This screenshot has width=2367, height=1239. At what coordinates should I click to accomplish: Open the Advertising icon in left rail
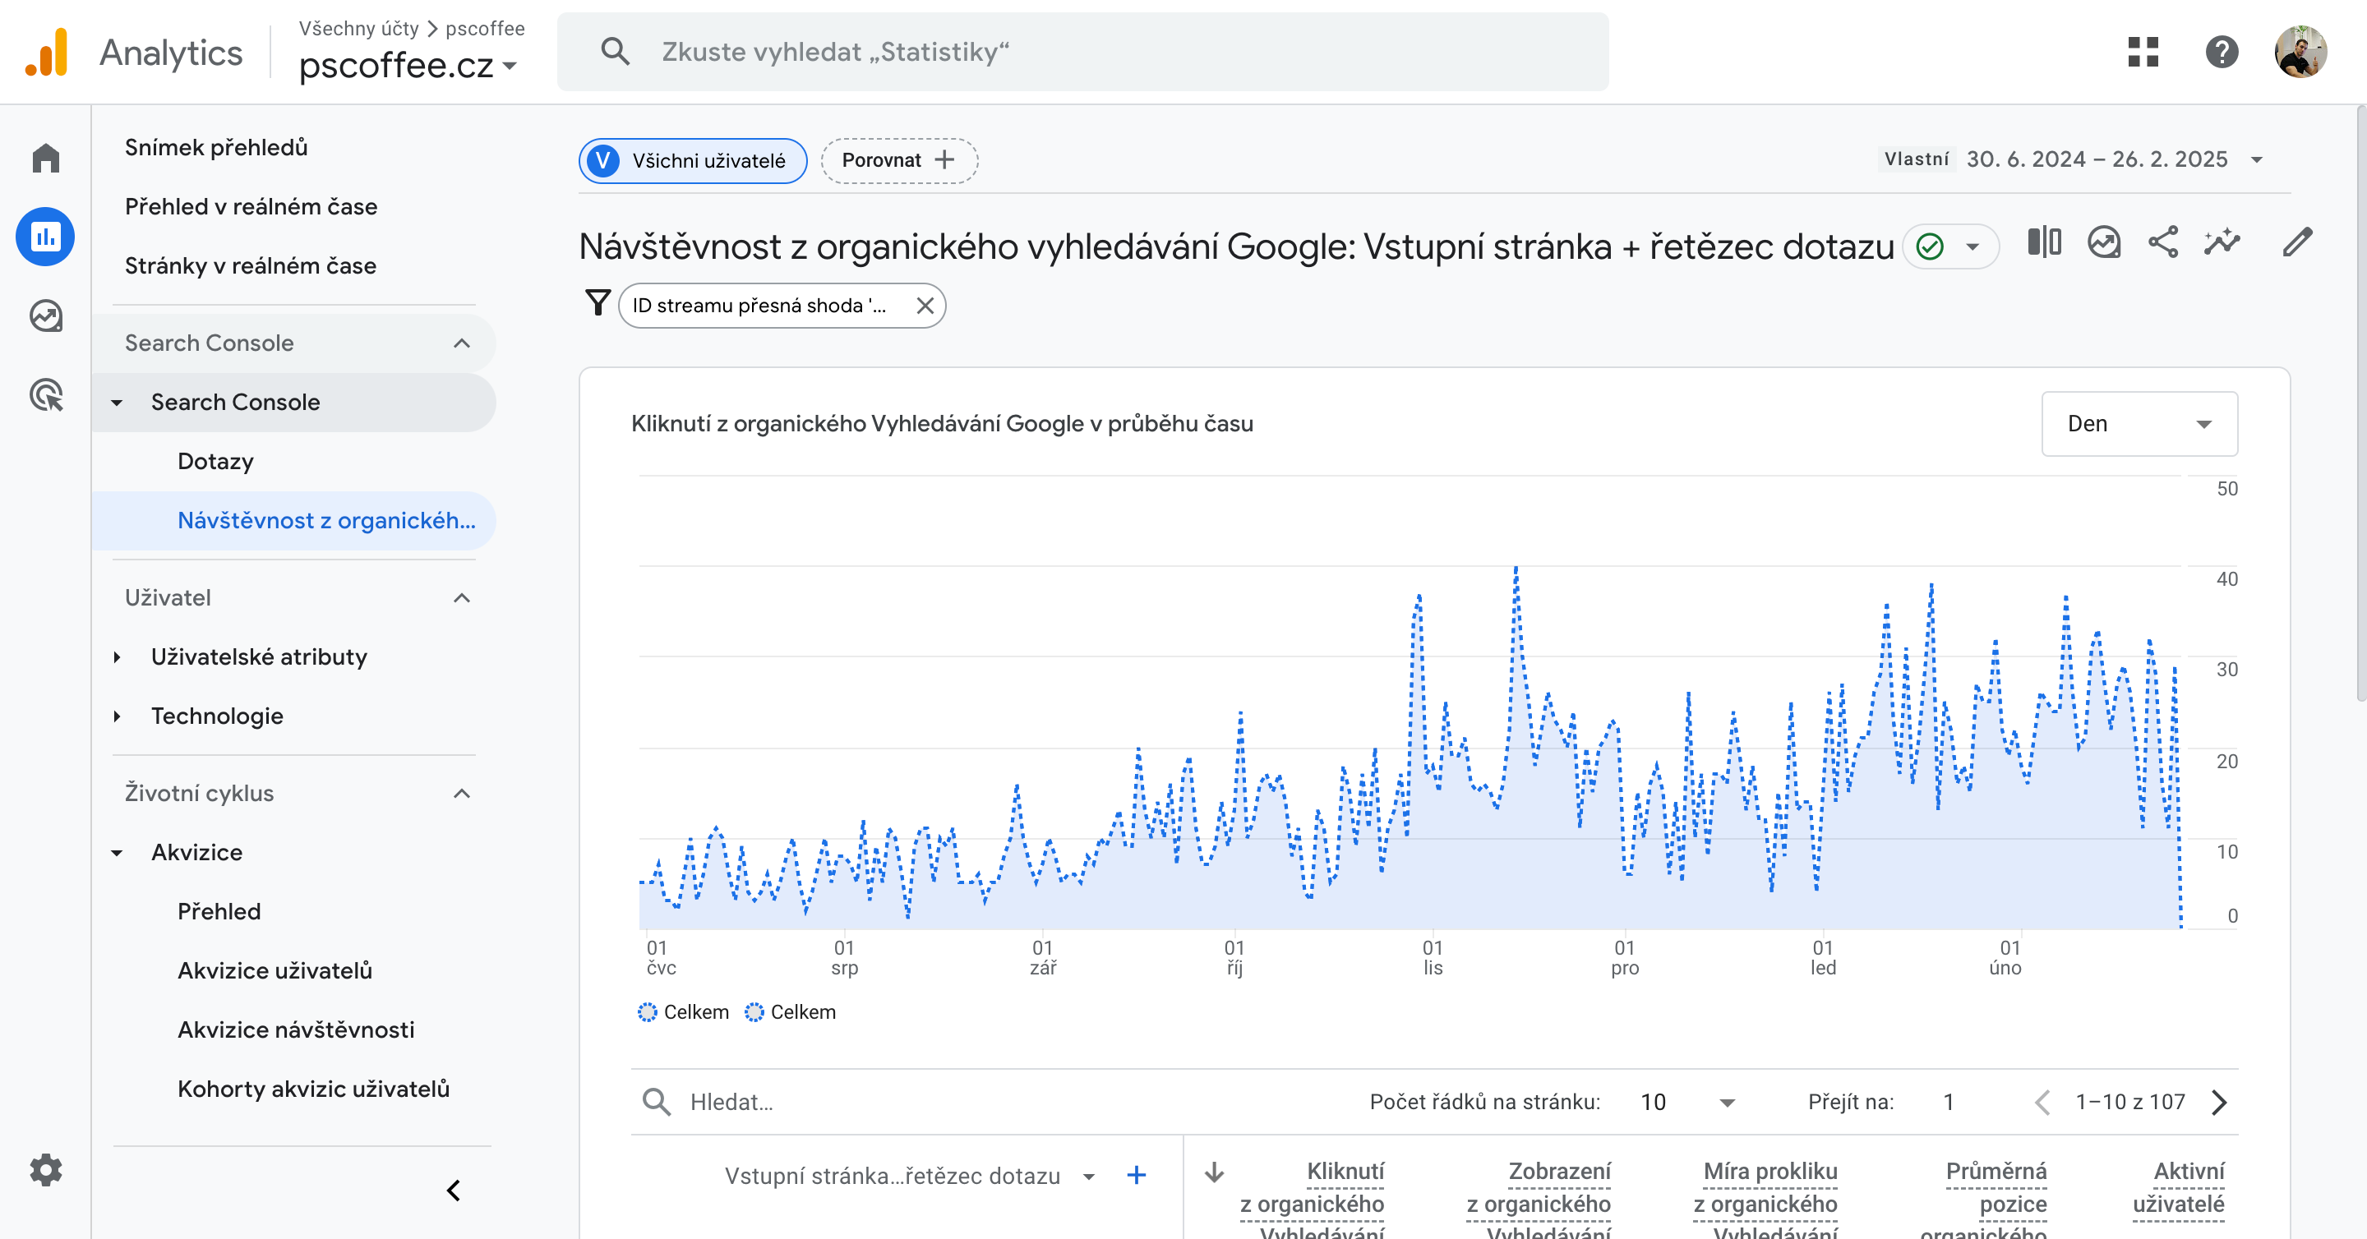point(45,395)
